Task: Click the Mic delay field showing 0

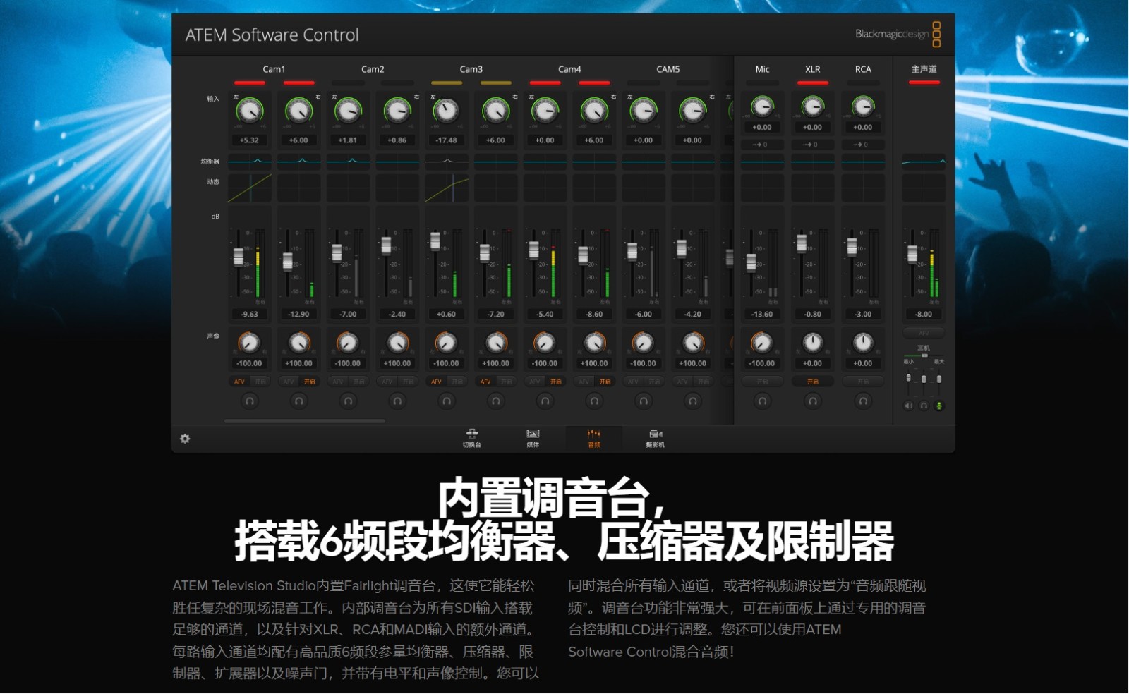Action: (x=763, y=145)
